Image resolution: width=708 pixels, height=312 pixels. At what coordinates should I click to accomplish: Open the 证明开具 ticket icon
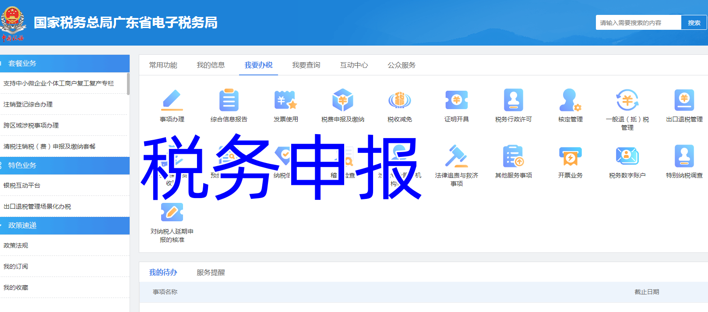coord(457,100)
